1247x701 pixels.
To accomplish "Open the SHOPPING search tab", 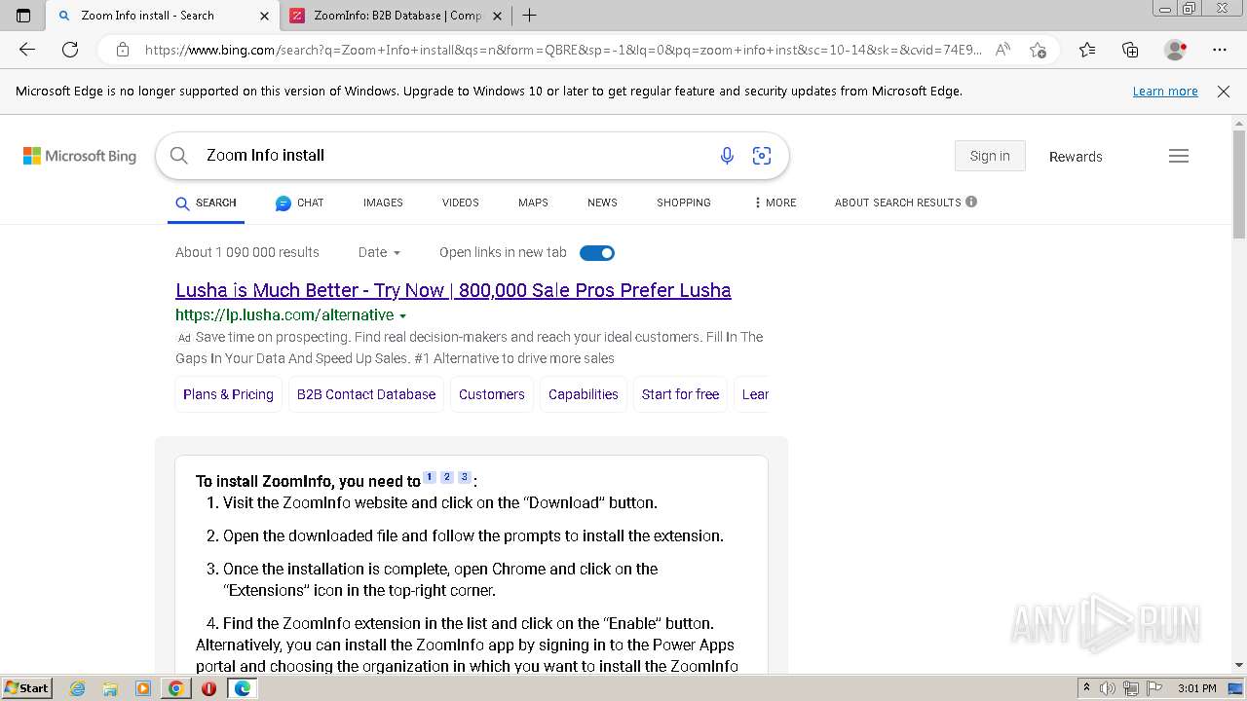I will click(x=683, y=203).
